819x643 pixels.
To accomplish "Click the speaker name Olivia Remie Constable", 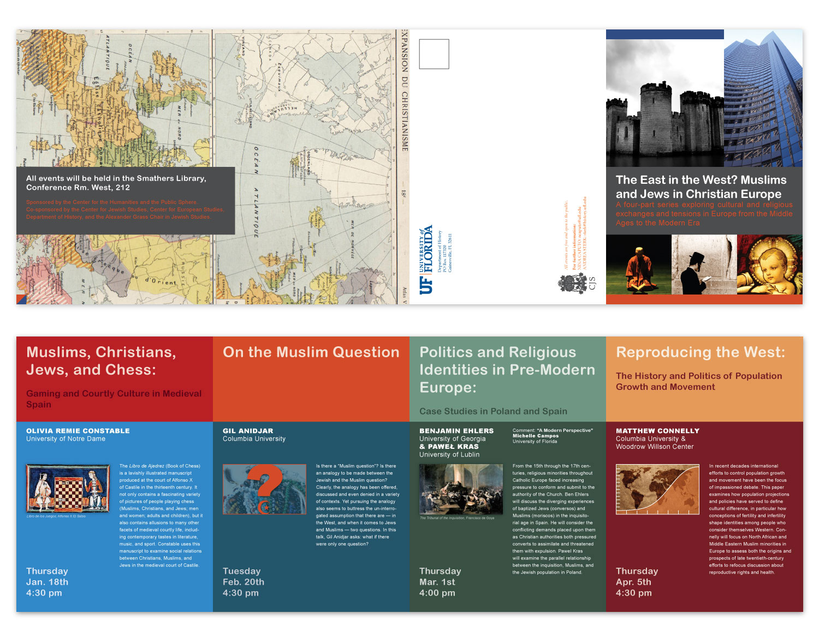I will (x=78, y=431).
